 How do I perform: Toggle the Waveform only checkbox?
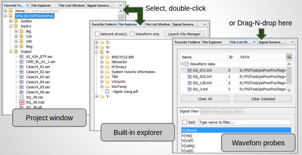click(x=132, y=34)
